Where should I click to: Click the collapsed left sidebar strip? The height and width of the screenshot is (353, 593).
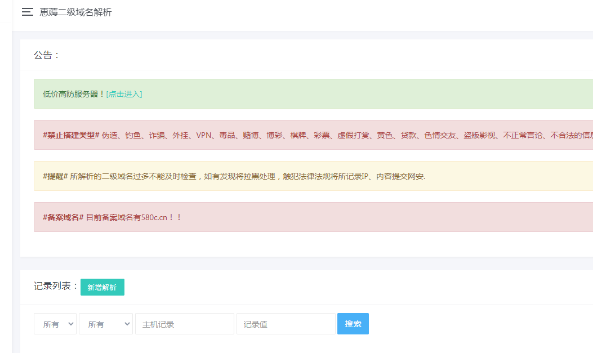click(6, 186)
